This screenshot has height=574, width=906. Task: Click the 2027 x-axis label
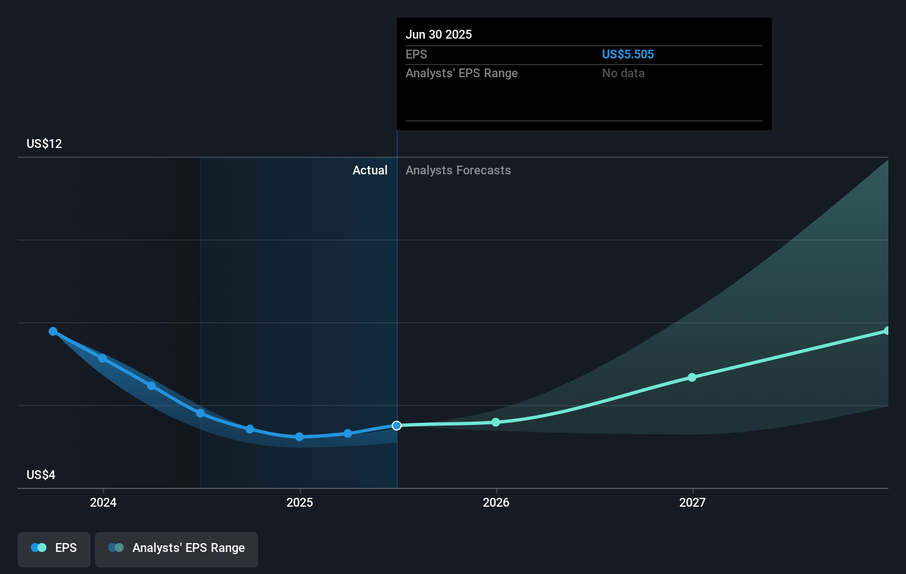(x=692, y=502)
